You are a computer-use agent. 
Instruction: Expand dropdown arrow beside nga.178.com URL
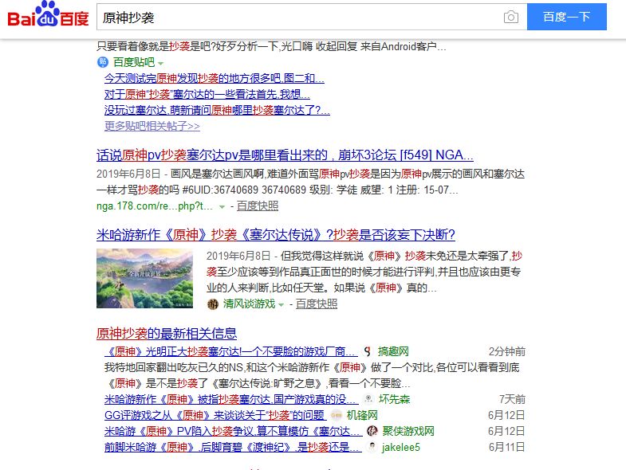(x=222, y=207)
